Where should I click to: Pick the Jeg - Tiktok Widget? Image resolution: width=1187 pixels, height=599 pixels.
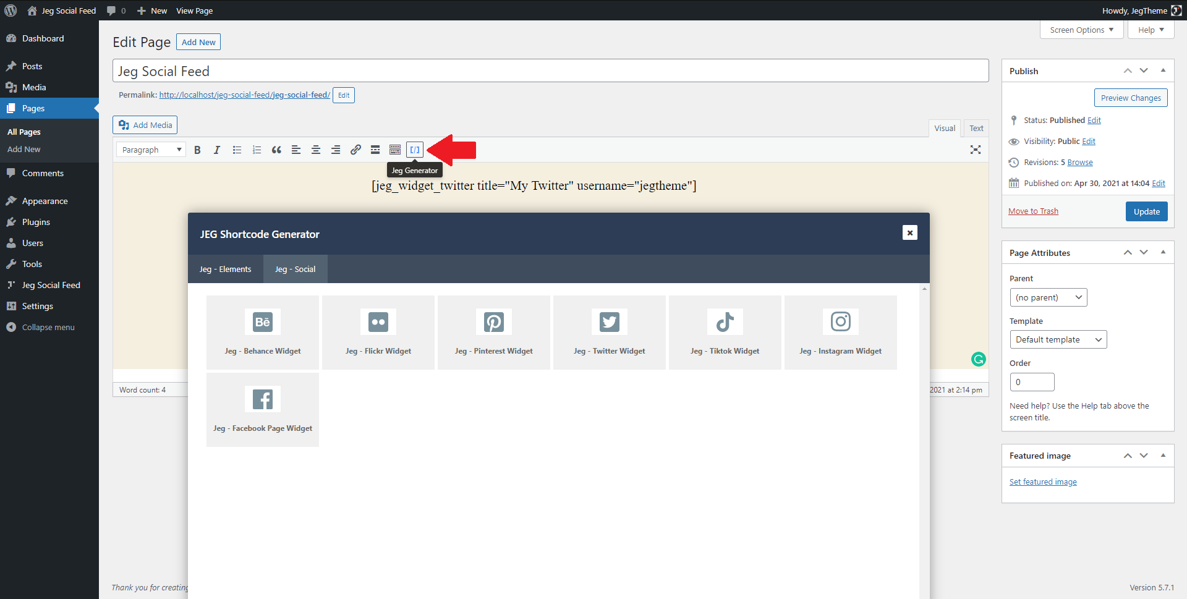coord(725,332)
